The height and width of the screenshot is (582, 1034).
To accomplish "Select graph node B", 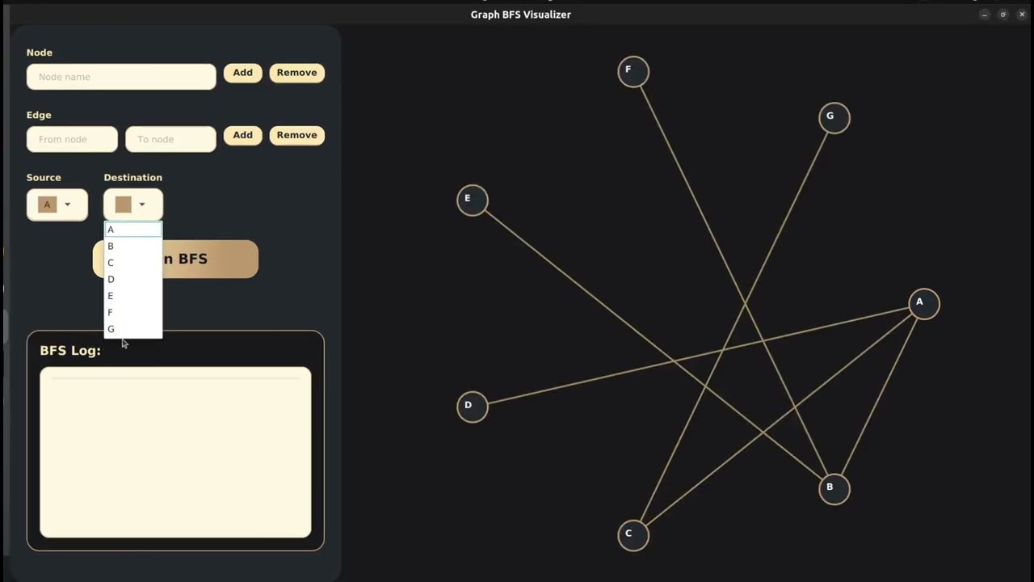I will [834, 488].
